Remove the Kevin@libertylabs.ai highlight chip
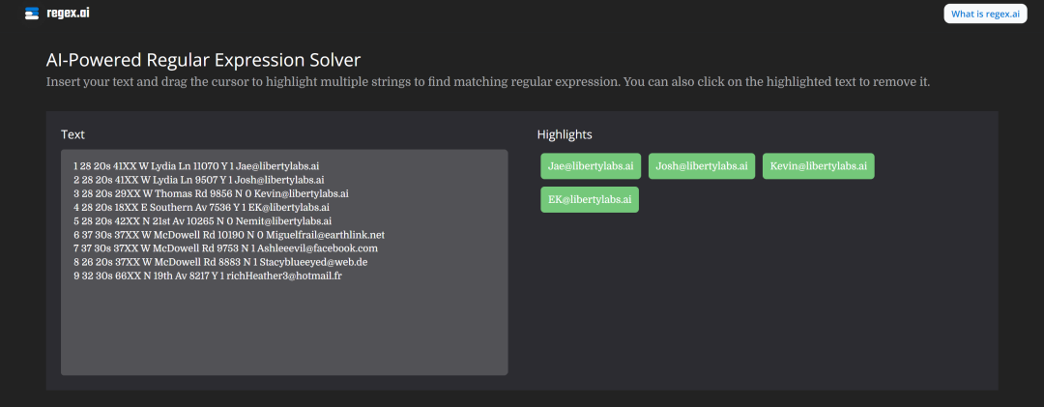1044x407 pixels. pos(818,166)
